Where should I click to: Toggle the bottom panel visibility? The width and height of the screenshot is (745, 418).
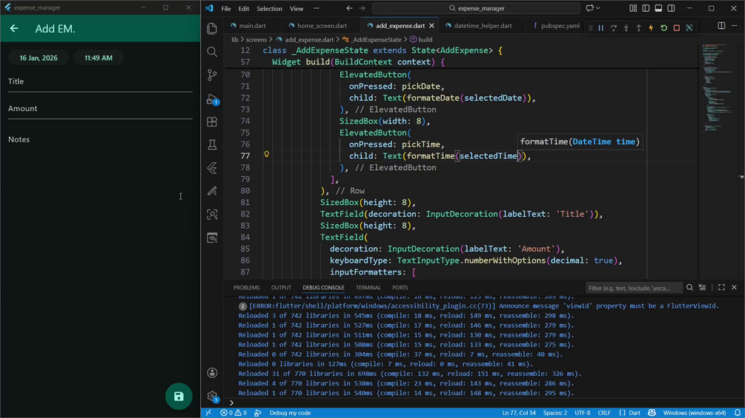[x=658, y=8]
